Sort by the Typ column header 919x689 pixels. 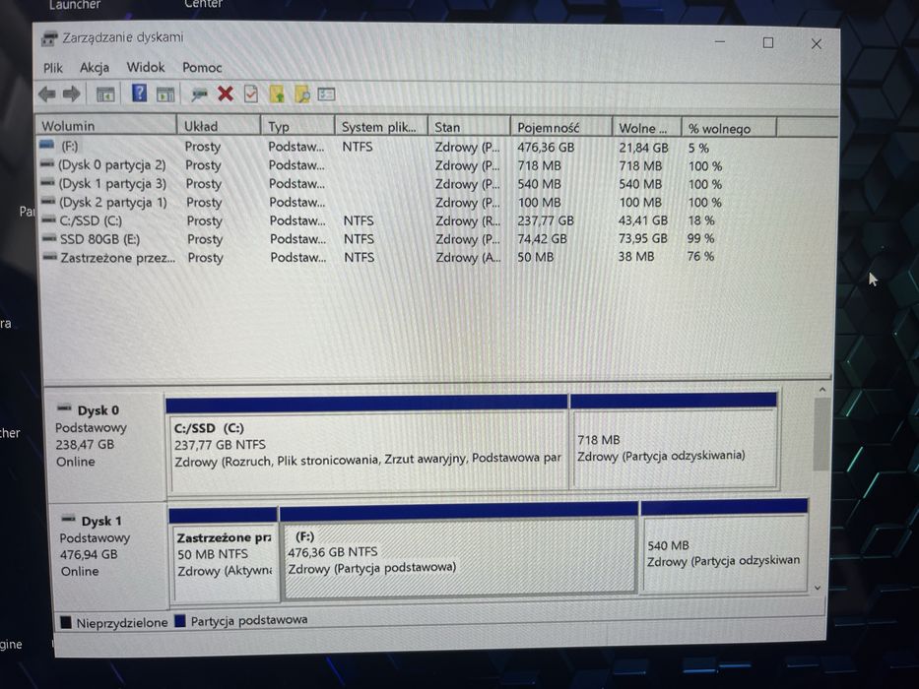[x=297, y=127]
